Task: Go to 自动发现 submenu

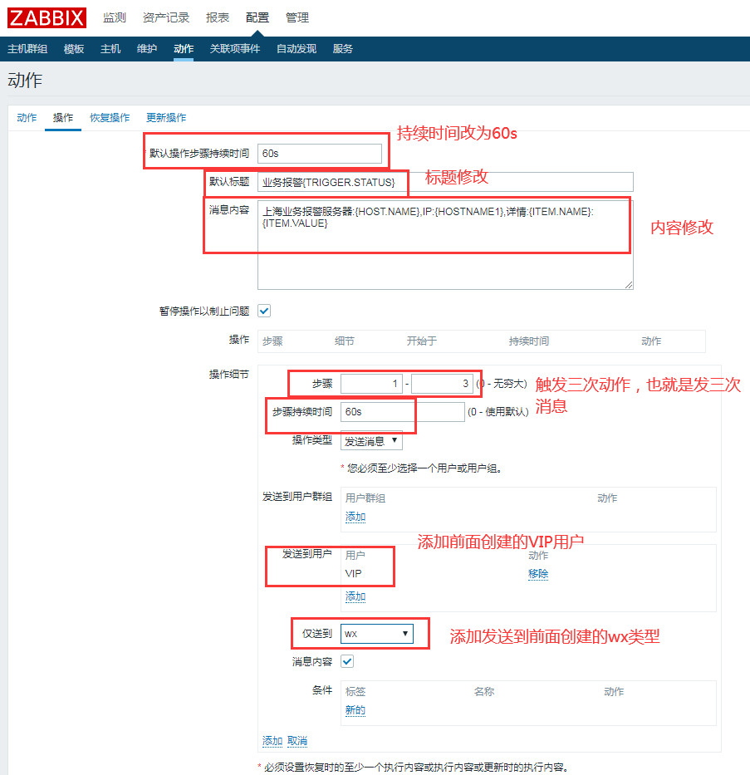Action: 297,49
